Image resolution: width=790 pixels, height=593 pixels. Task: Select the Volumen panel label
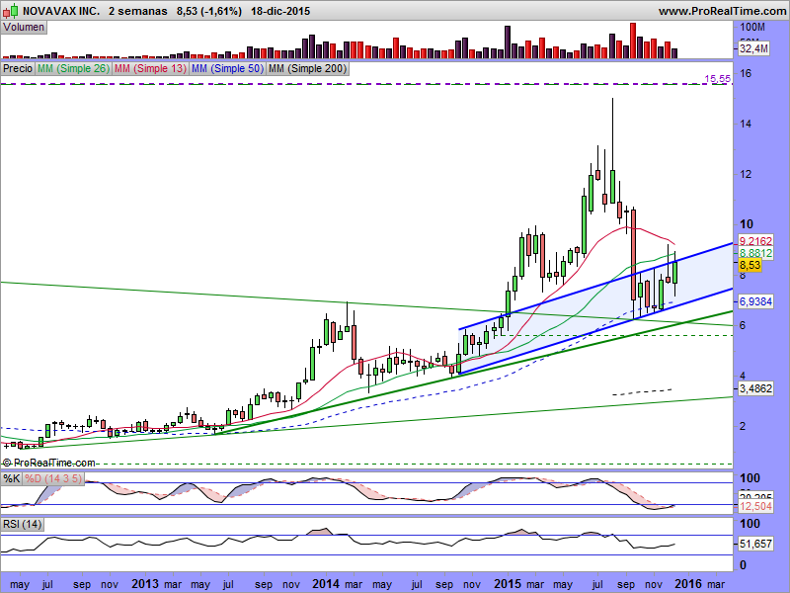click(23, 28)
